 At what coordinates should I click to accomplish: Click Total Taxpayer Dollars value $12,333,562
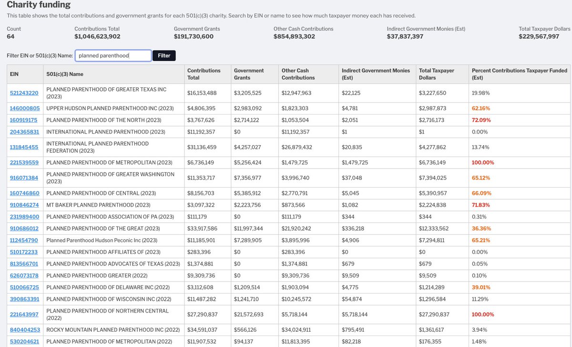click(433, 229)
